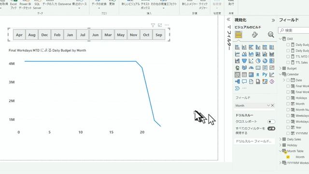Expand the フィルター pane double arrow
Screen dimensions: 309x174
coord(228,19)
